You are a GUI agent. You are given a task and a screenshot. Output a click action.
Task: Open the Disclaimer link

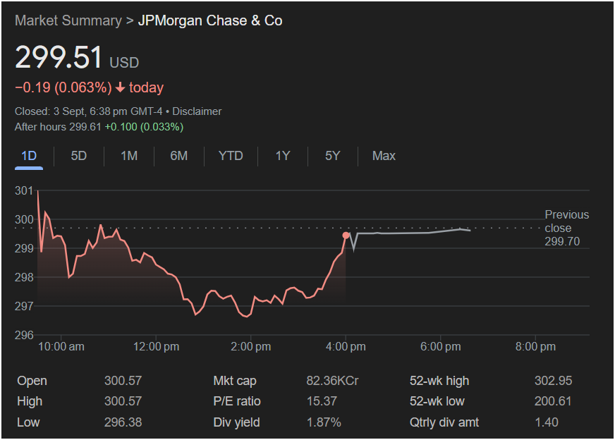coord(197,111)
